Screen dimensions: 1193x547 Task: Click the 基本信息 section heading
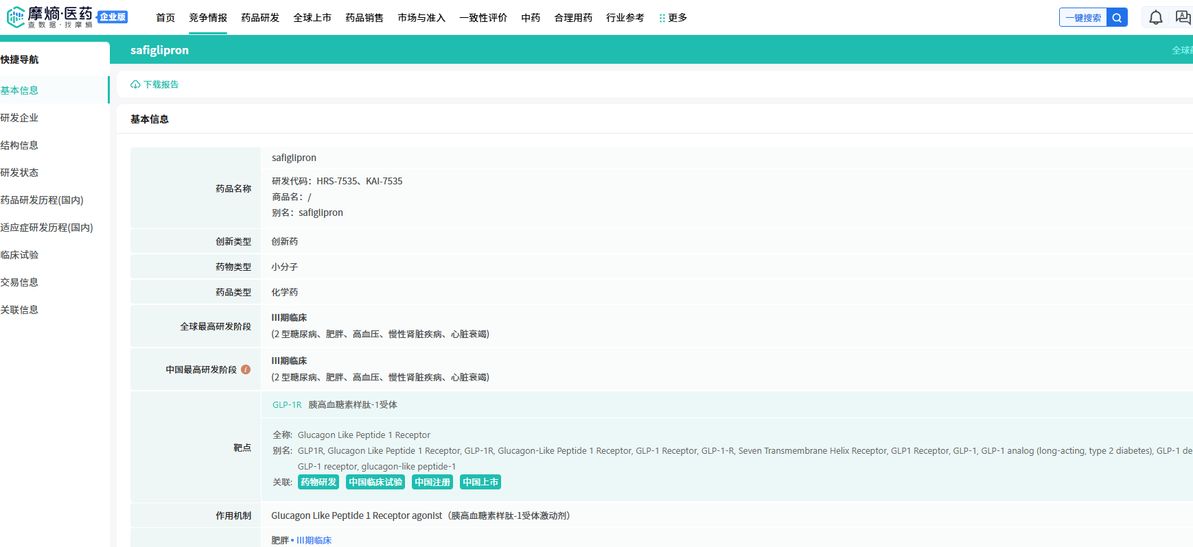(150, 119)
